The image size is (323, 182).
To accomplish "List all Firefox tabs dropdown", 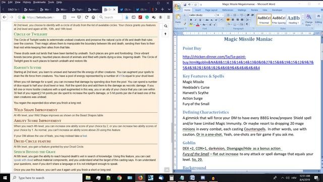I will pos(169,9).
